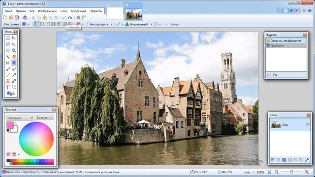The image size is (315, 177).
Task: Select the Lasso Select tool
Action: [8, 44]
